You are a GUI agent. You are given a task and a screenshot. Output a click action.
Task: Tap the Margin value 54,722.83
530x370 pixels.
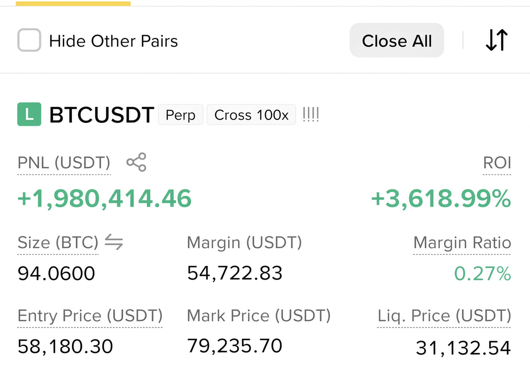tap(235, 273)
